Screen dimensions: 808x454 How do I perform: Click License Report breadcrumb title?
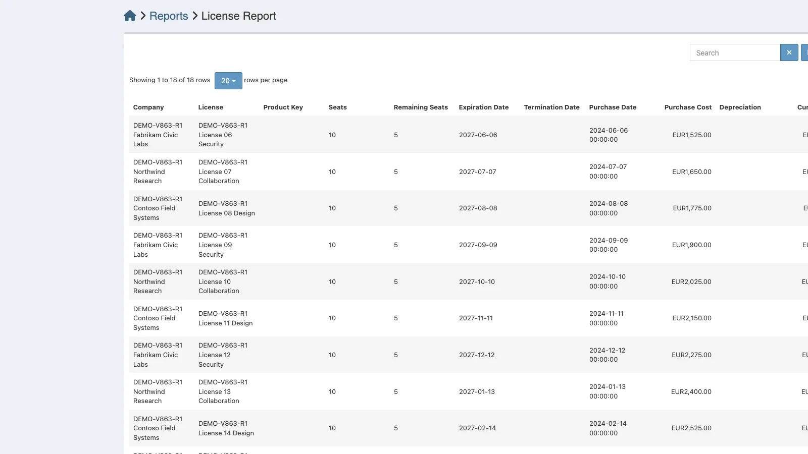click(x=239, y=16)
